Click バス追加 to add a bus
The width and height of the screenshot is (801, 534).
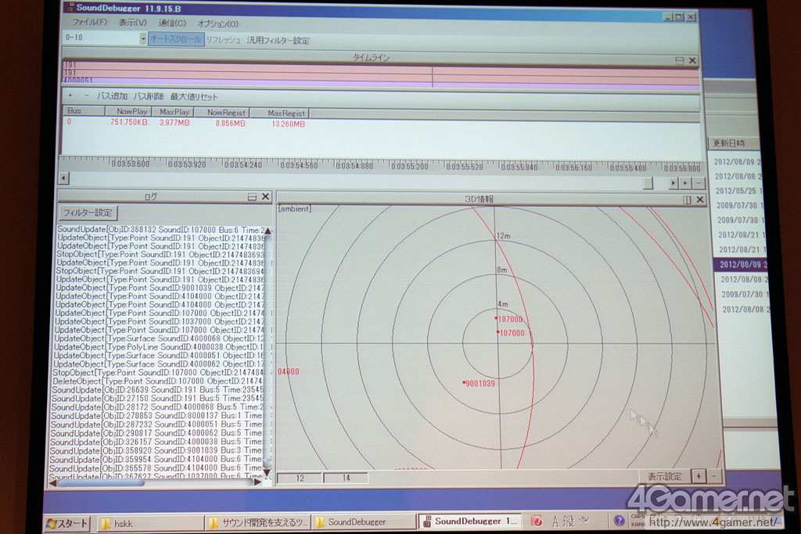coord(112,96)
